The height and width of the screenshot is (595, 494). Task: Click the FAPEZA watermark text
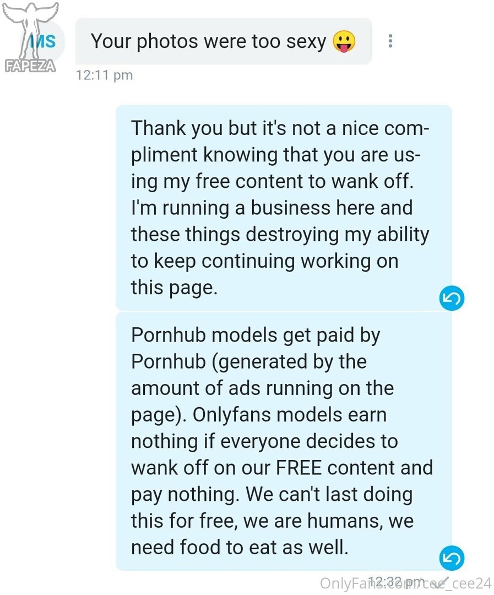30,66
